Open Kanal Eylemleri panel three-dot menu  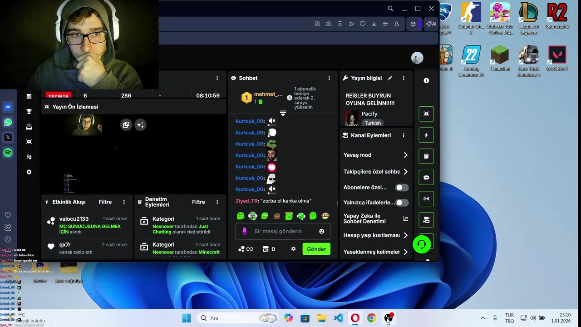tap(403, 135)
